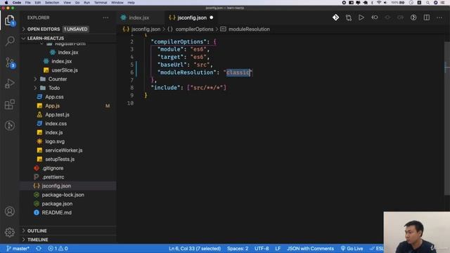Open index.css in the explorer
Image resolution: width=450 pixels, height=253 pixels.
tap(56, 124)
